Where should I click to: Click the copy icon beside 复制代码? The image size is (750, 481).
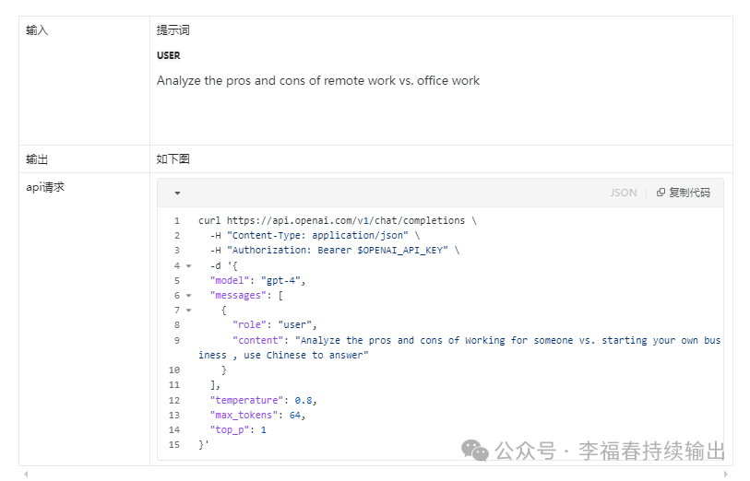pos(661,193)
